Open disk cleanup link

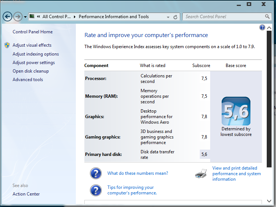(31, 71)
